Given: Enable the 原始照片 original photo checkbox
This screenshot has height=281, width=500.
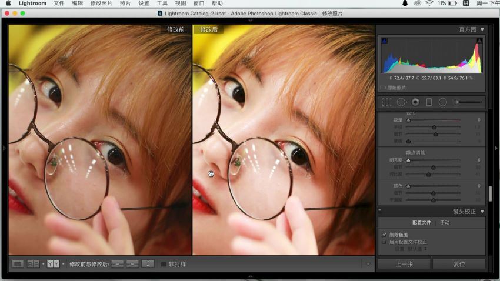Looking at the screenshot, I should pos(383,88).
